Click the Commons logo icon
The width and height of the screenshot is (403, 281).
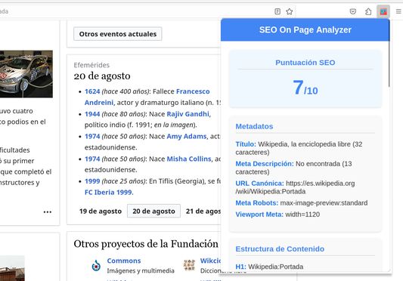(x=96, y=266)
